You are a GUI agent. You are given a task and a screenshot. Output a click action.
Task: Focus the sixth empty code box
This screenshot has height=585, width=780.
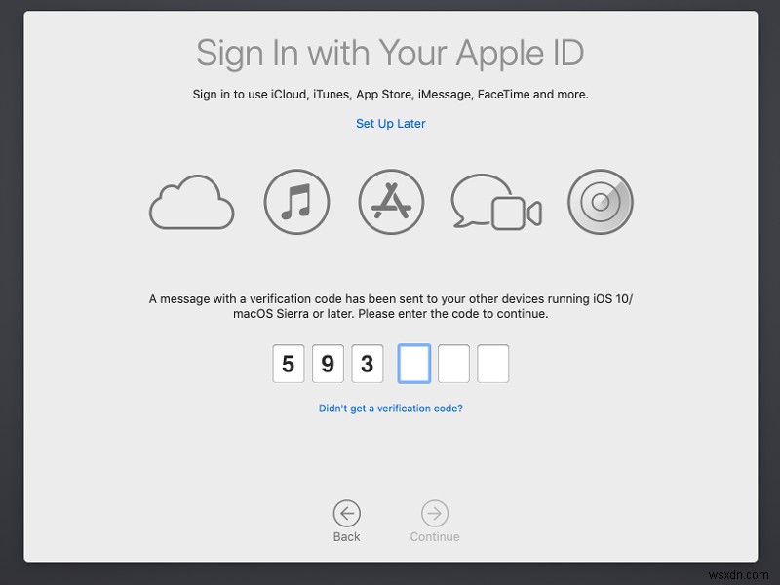493,364
